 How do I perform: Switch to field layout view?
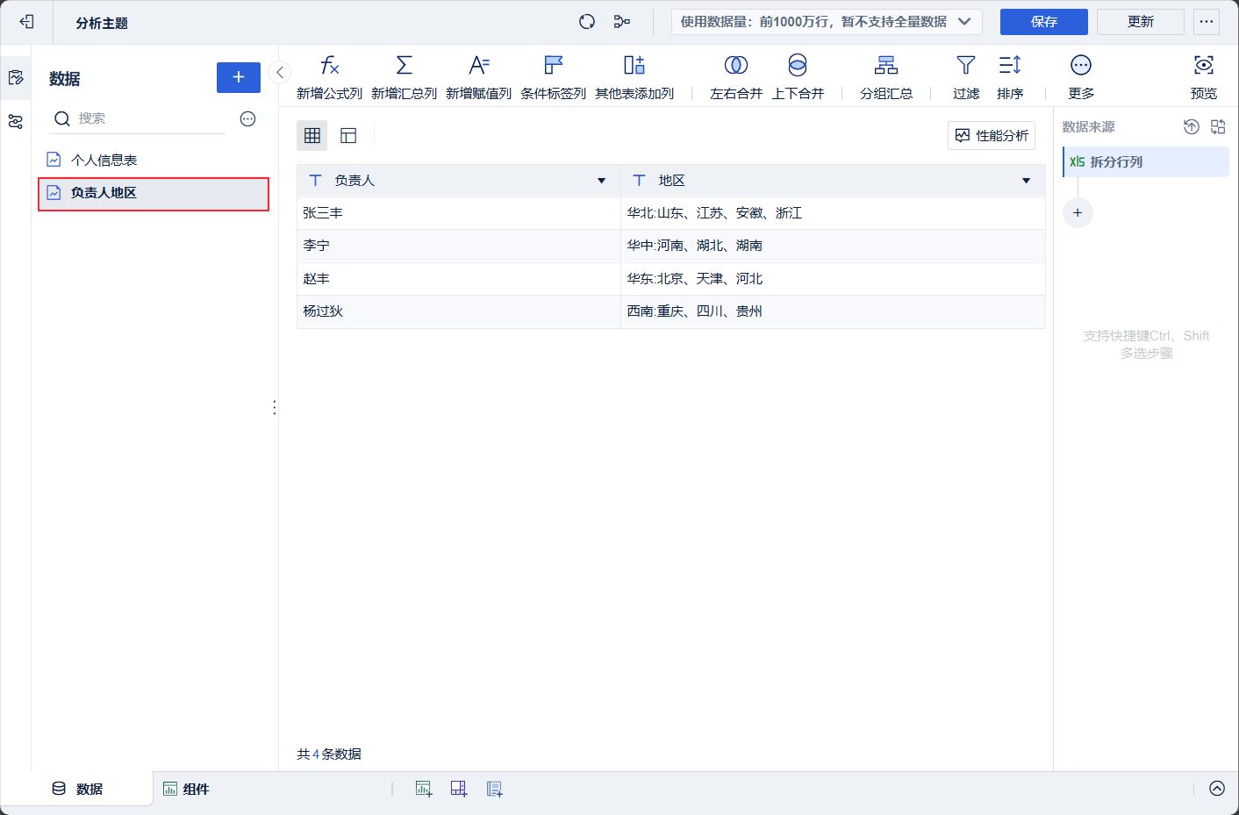pos(348,135)
